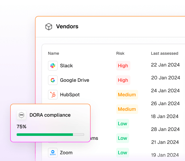Click the date 24 Jan 2024
The height and width of the screenshot is (161, 185).
[165, 90]
